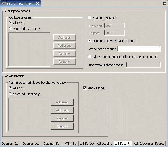Close the IRPCD - NAVIGATOR tab

[38, 4]
